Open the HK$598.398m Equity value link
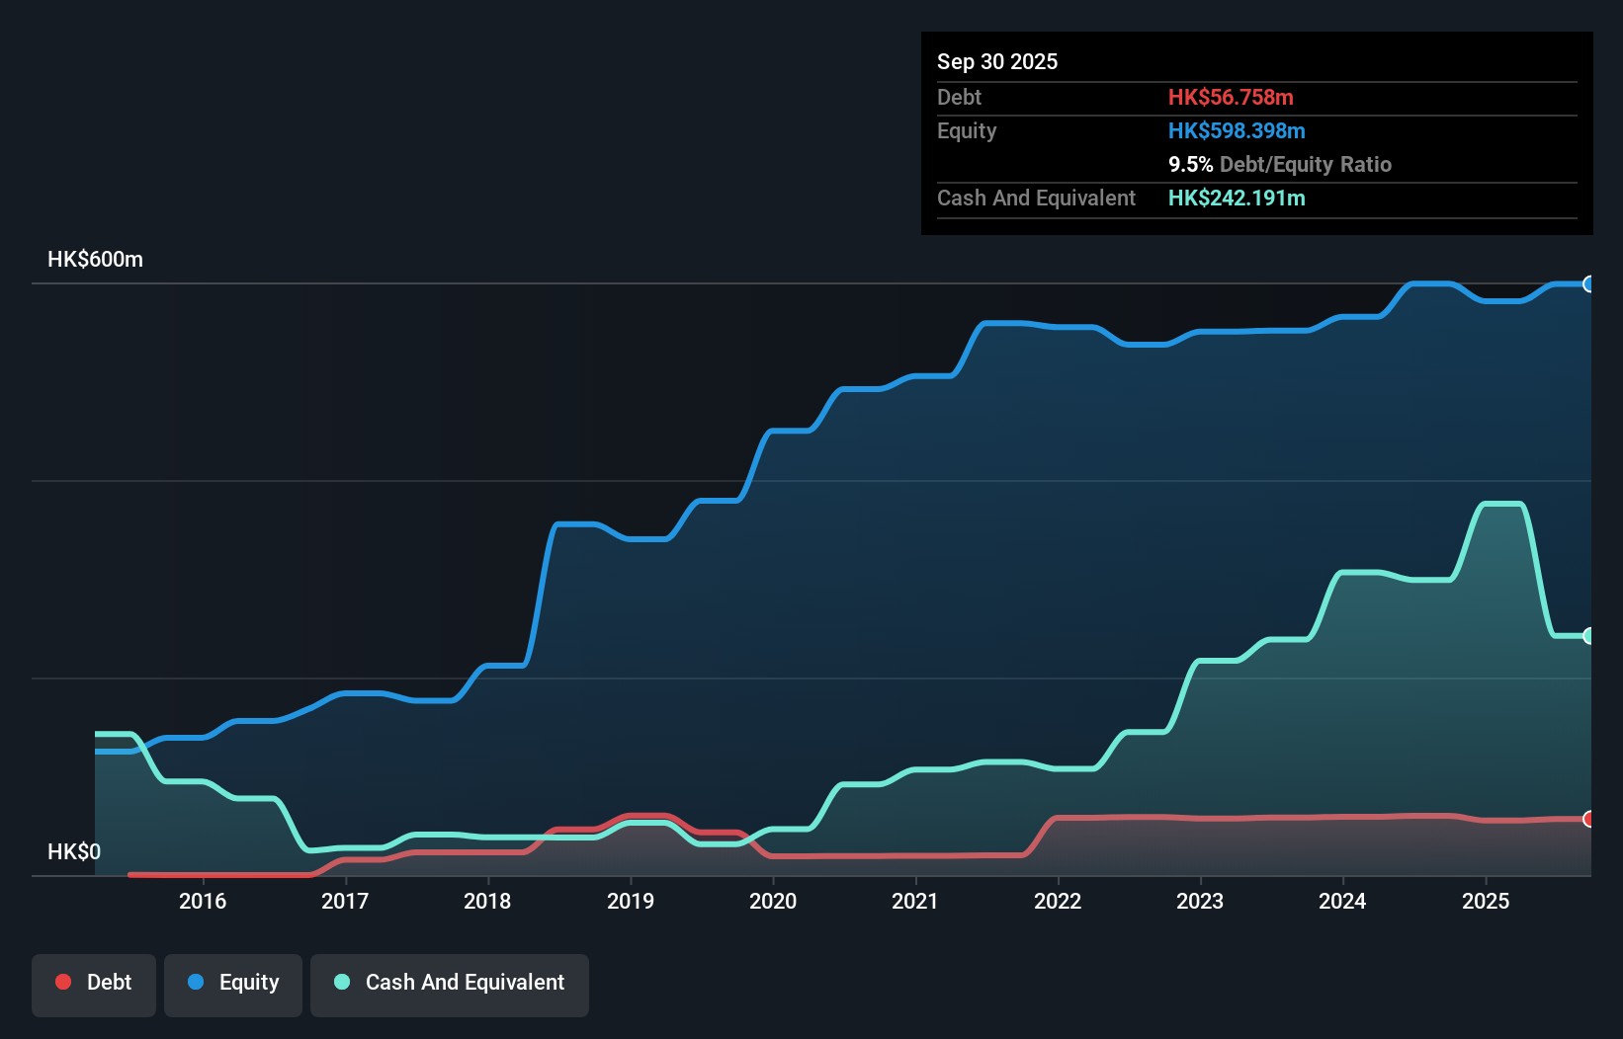 pyautogui.click(x=1237, y=130)
